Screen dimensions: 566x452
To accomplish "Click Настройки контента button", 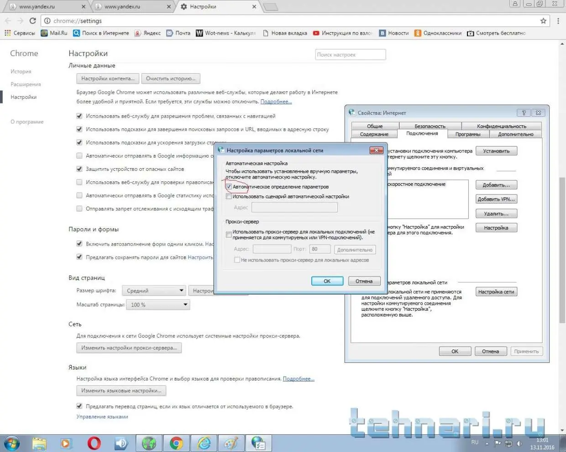I will tap(108, 78).
